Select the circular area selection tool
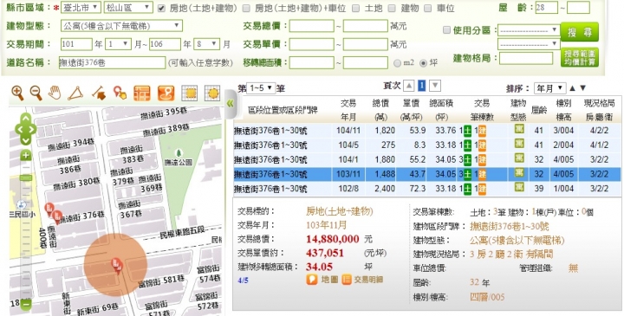The width and height of the screenshot is (624, 316). coord(212,93)
